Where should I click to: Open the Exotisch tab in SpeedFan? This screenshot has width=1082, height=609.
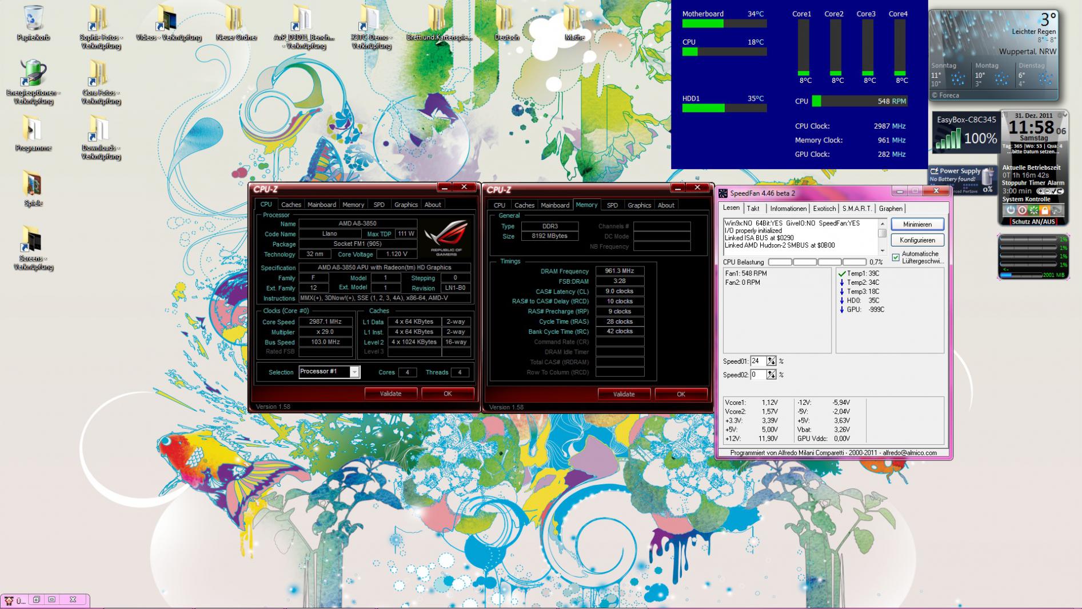tap(824, 209)
